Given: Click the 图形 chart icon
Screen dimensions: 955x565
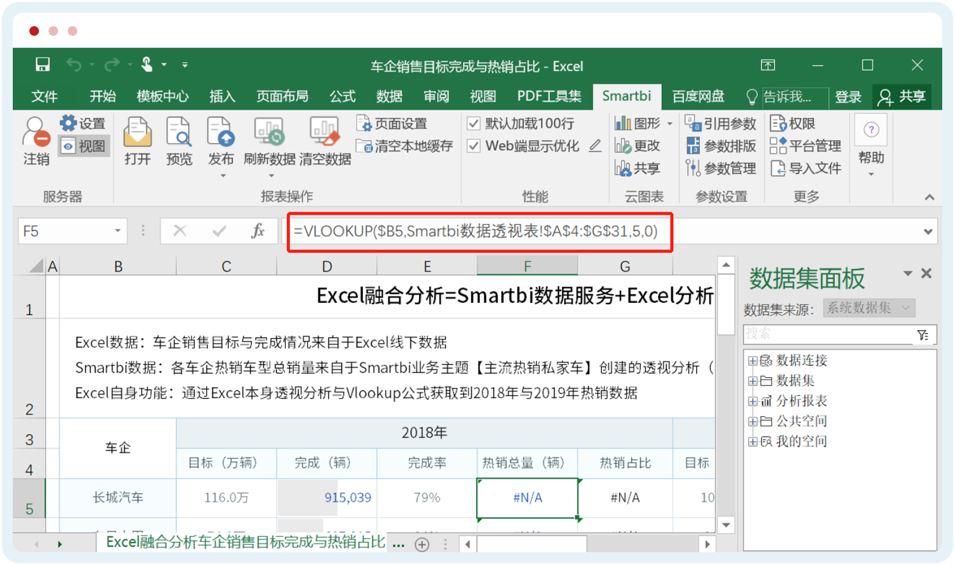Looking at the screenshot, I should coord(623,123).
